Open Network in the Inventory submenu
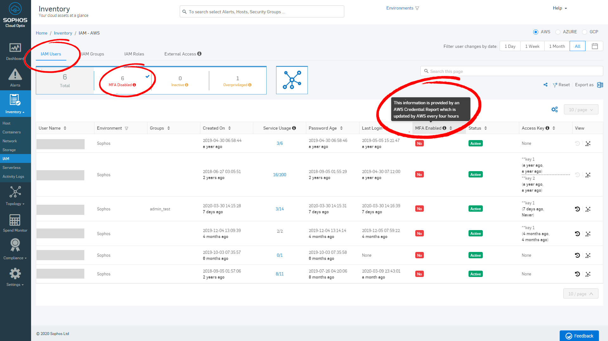Screen dimensions: 608x341 click(x=10, y=141)
